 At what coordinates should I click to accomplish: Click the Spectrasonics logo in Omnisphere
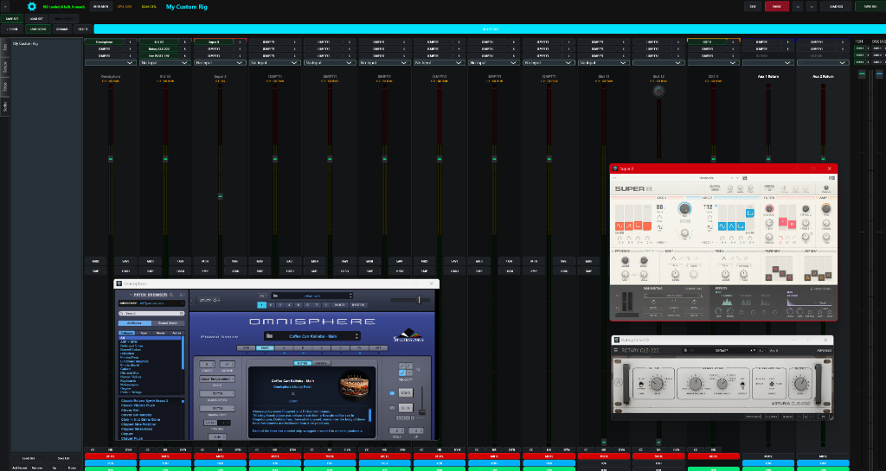coord(408,335)
